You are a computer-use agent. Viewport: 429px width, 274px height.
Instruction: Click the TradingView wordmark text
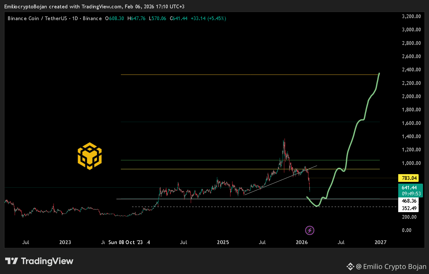[x=47, y=261]
